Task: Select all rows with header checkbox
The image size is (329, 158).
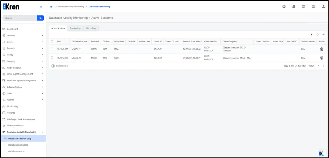Action: click(x=52, y=41)
